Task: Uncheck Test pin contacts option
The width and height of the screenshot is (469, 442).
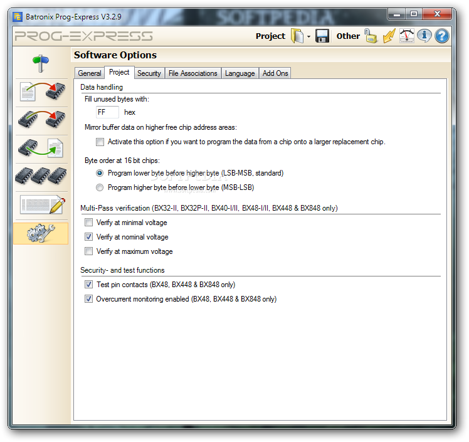Action: [x=88, y=285]
